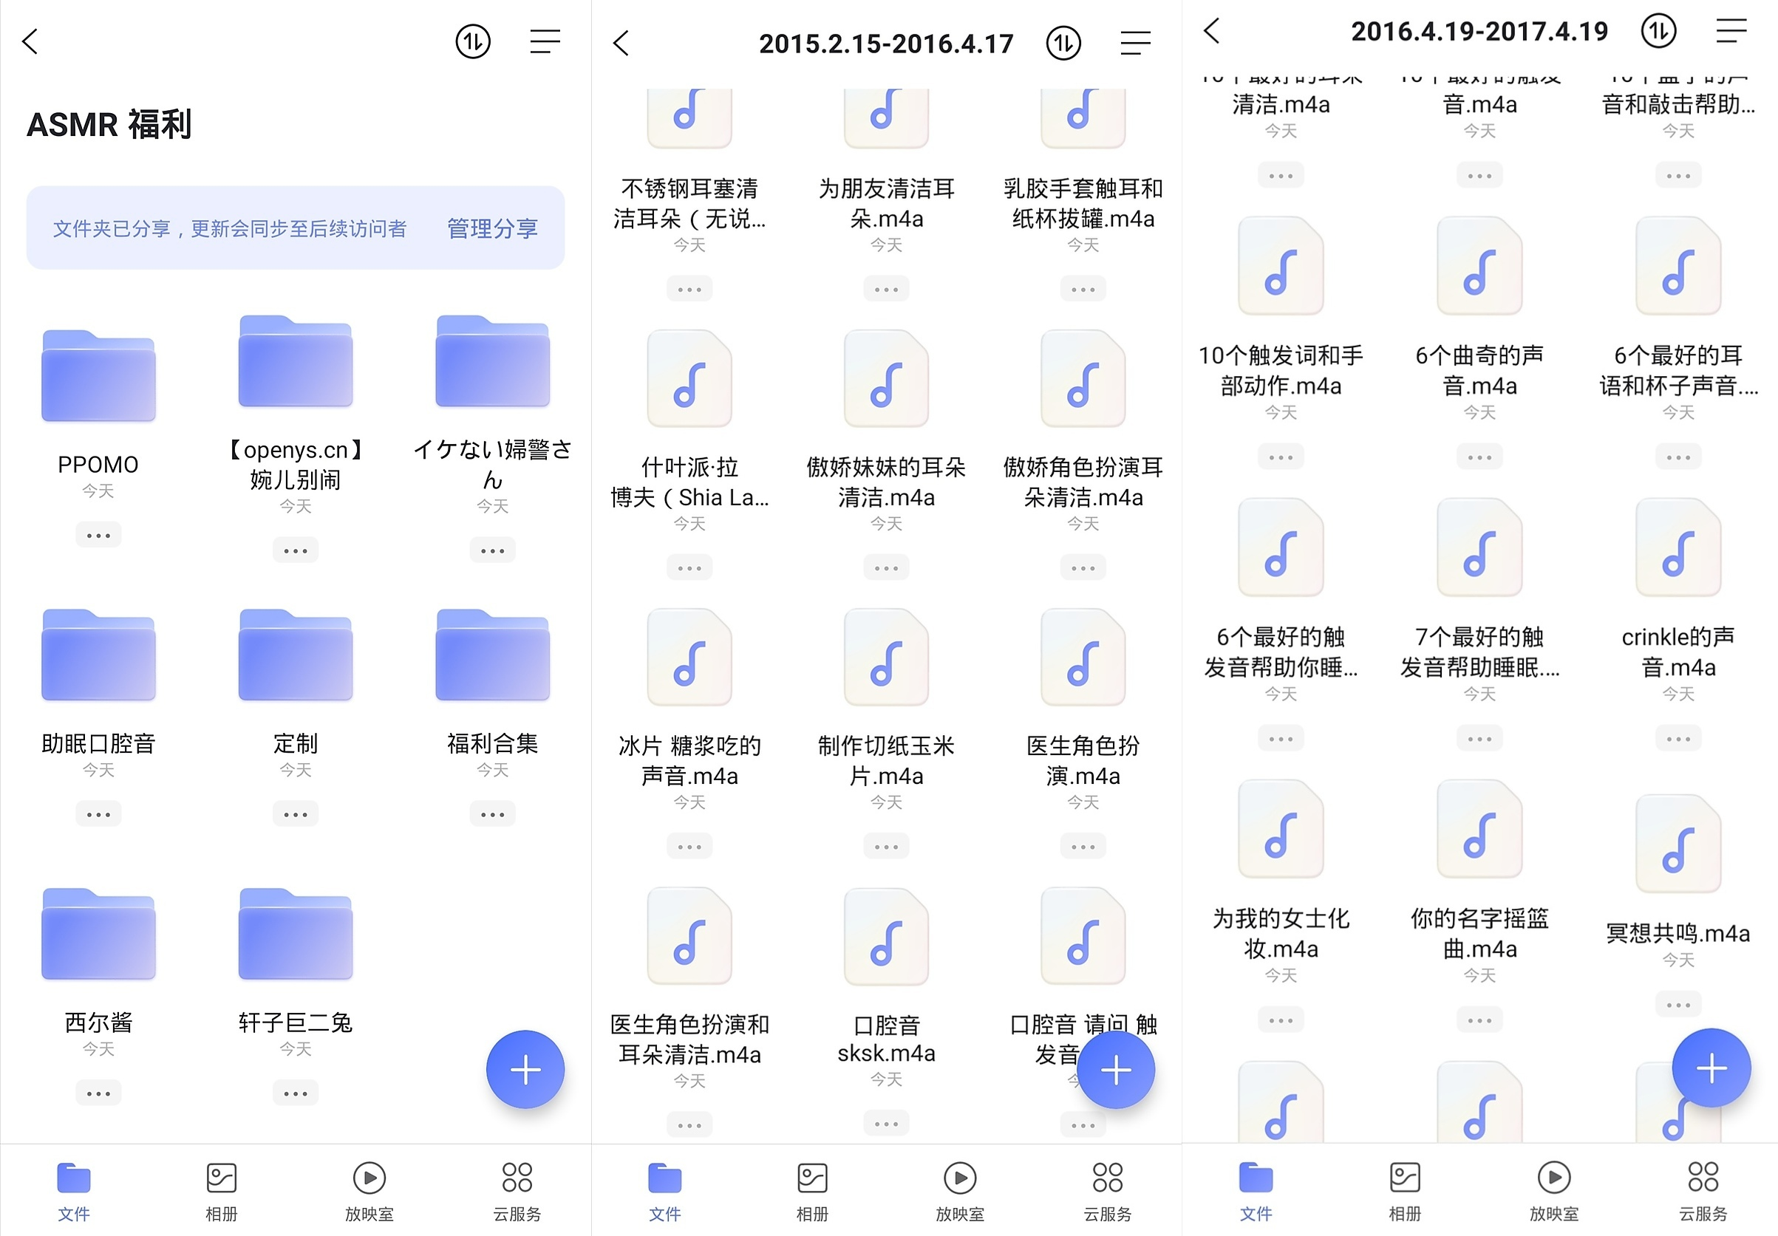
Task: Select 文件 tab in left panel
Action: pos(74,1192)
